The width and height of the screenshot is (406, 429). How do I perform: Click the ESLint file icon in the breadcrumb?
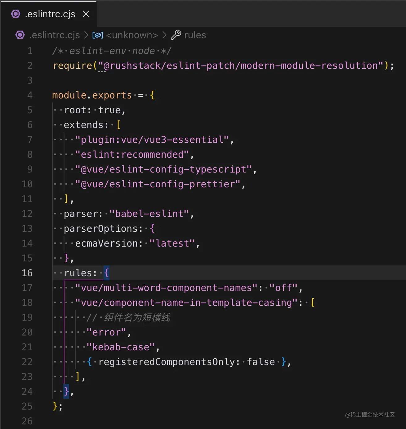[x=20, y=35]
